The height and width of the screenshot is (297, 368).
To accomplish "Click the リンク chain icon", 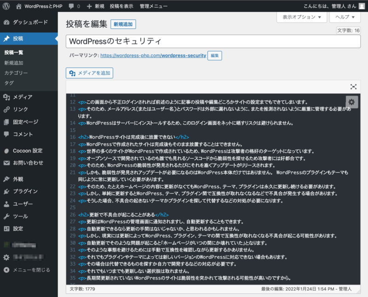I will click(6, 109).
